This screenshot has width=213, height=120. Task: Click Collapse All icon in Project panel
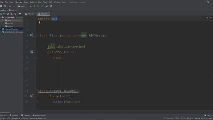(x=15, y=14)
